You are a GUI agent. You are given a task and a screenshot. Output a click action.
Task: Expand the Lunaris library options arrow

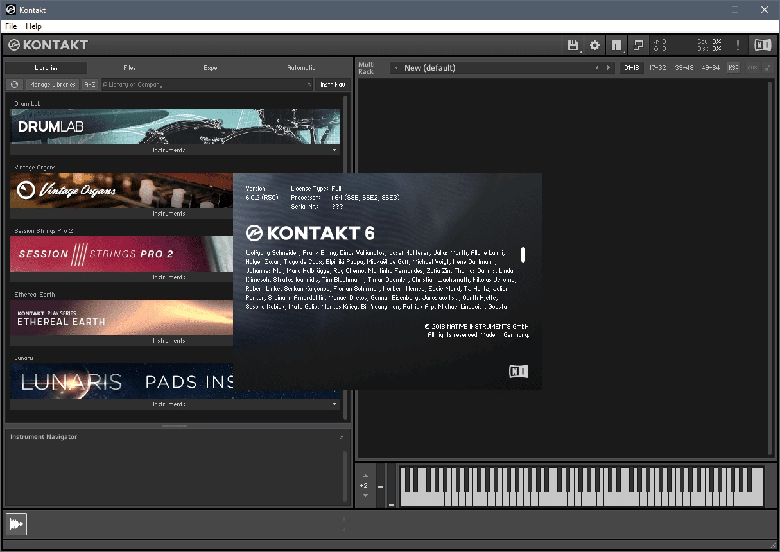click(x=334, y=404)
